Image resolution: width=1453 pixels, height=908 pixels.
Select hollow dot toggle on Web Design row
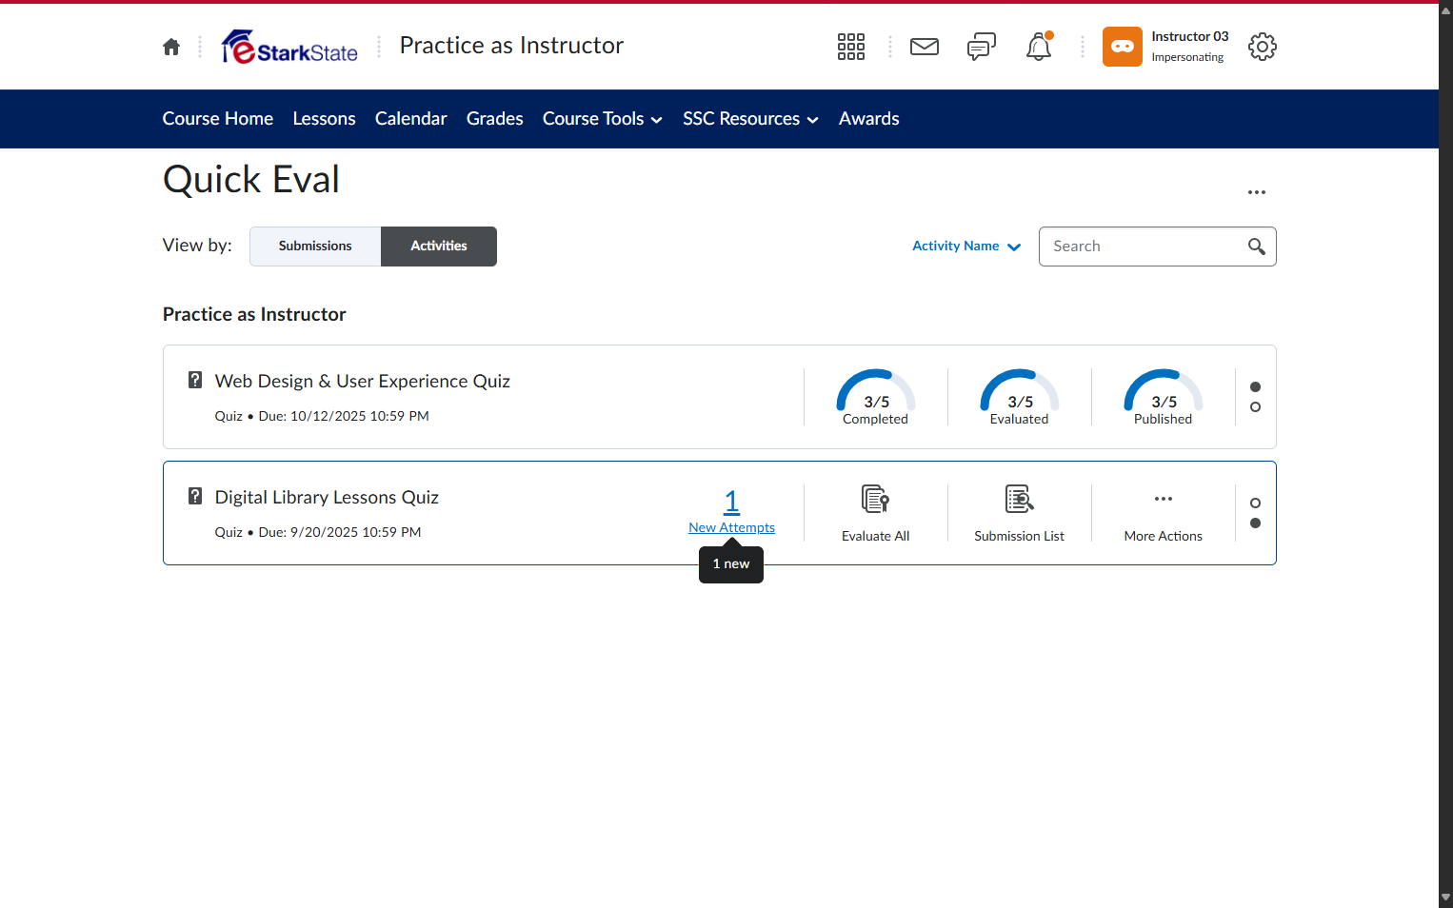coord(1255,407)
